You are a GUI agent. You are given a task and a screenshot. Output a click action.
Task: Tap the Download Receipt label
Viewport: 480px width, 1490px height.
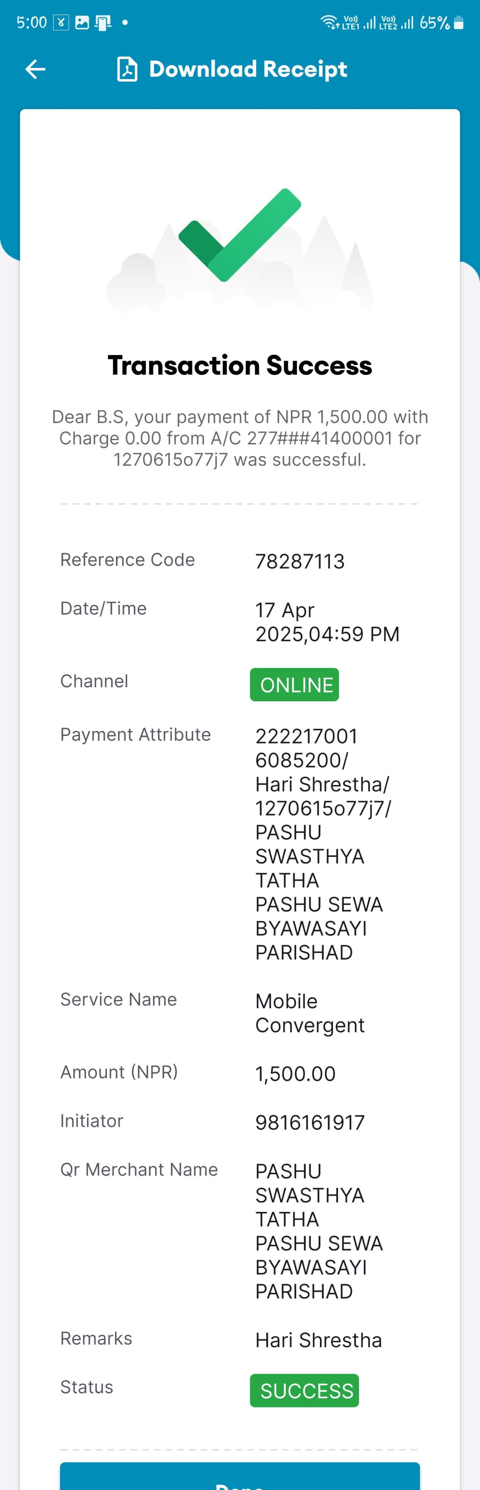248,69
